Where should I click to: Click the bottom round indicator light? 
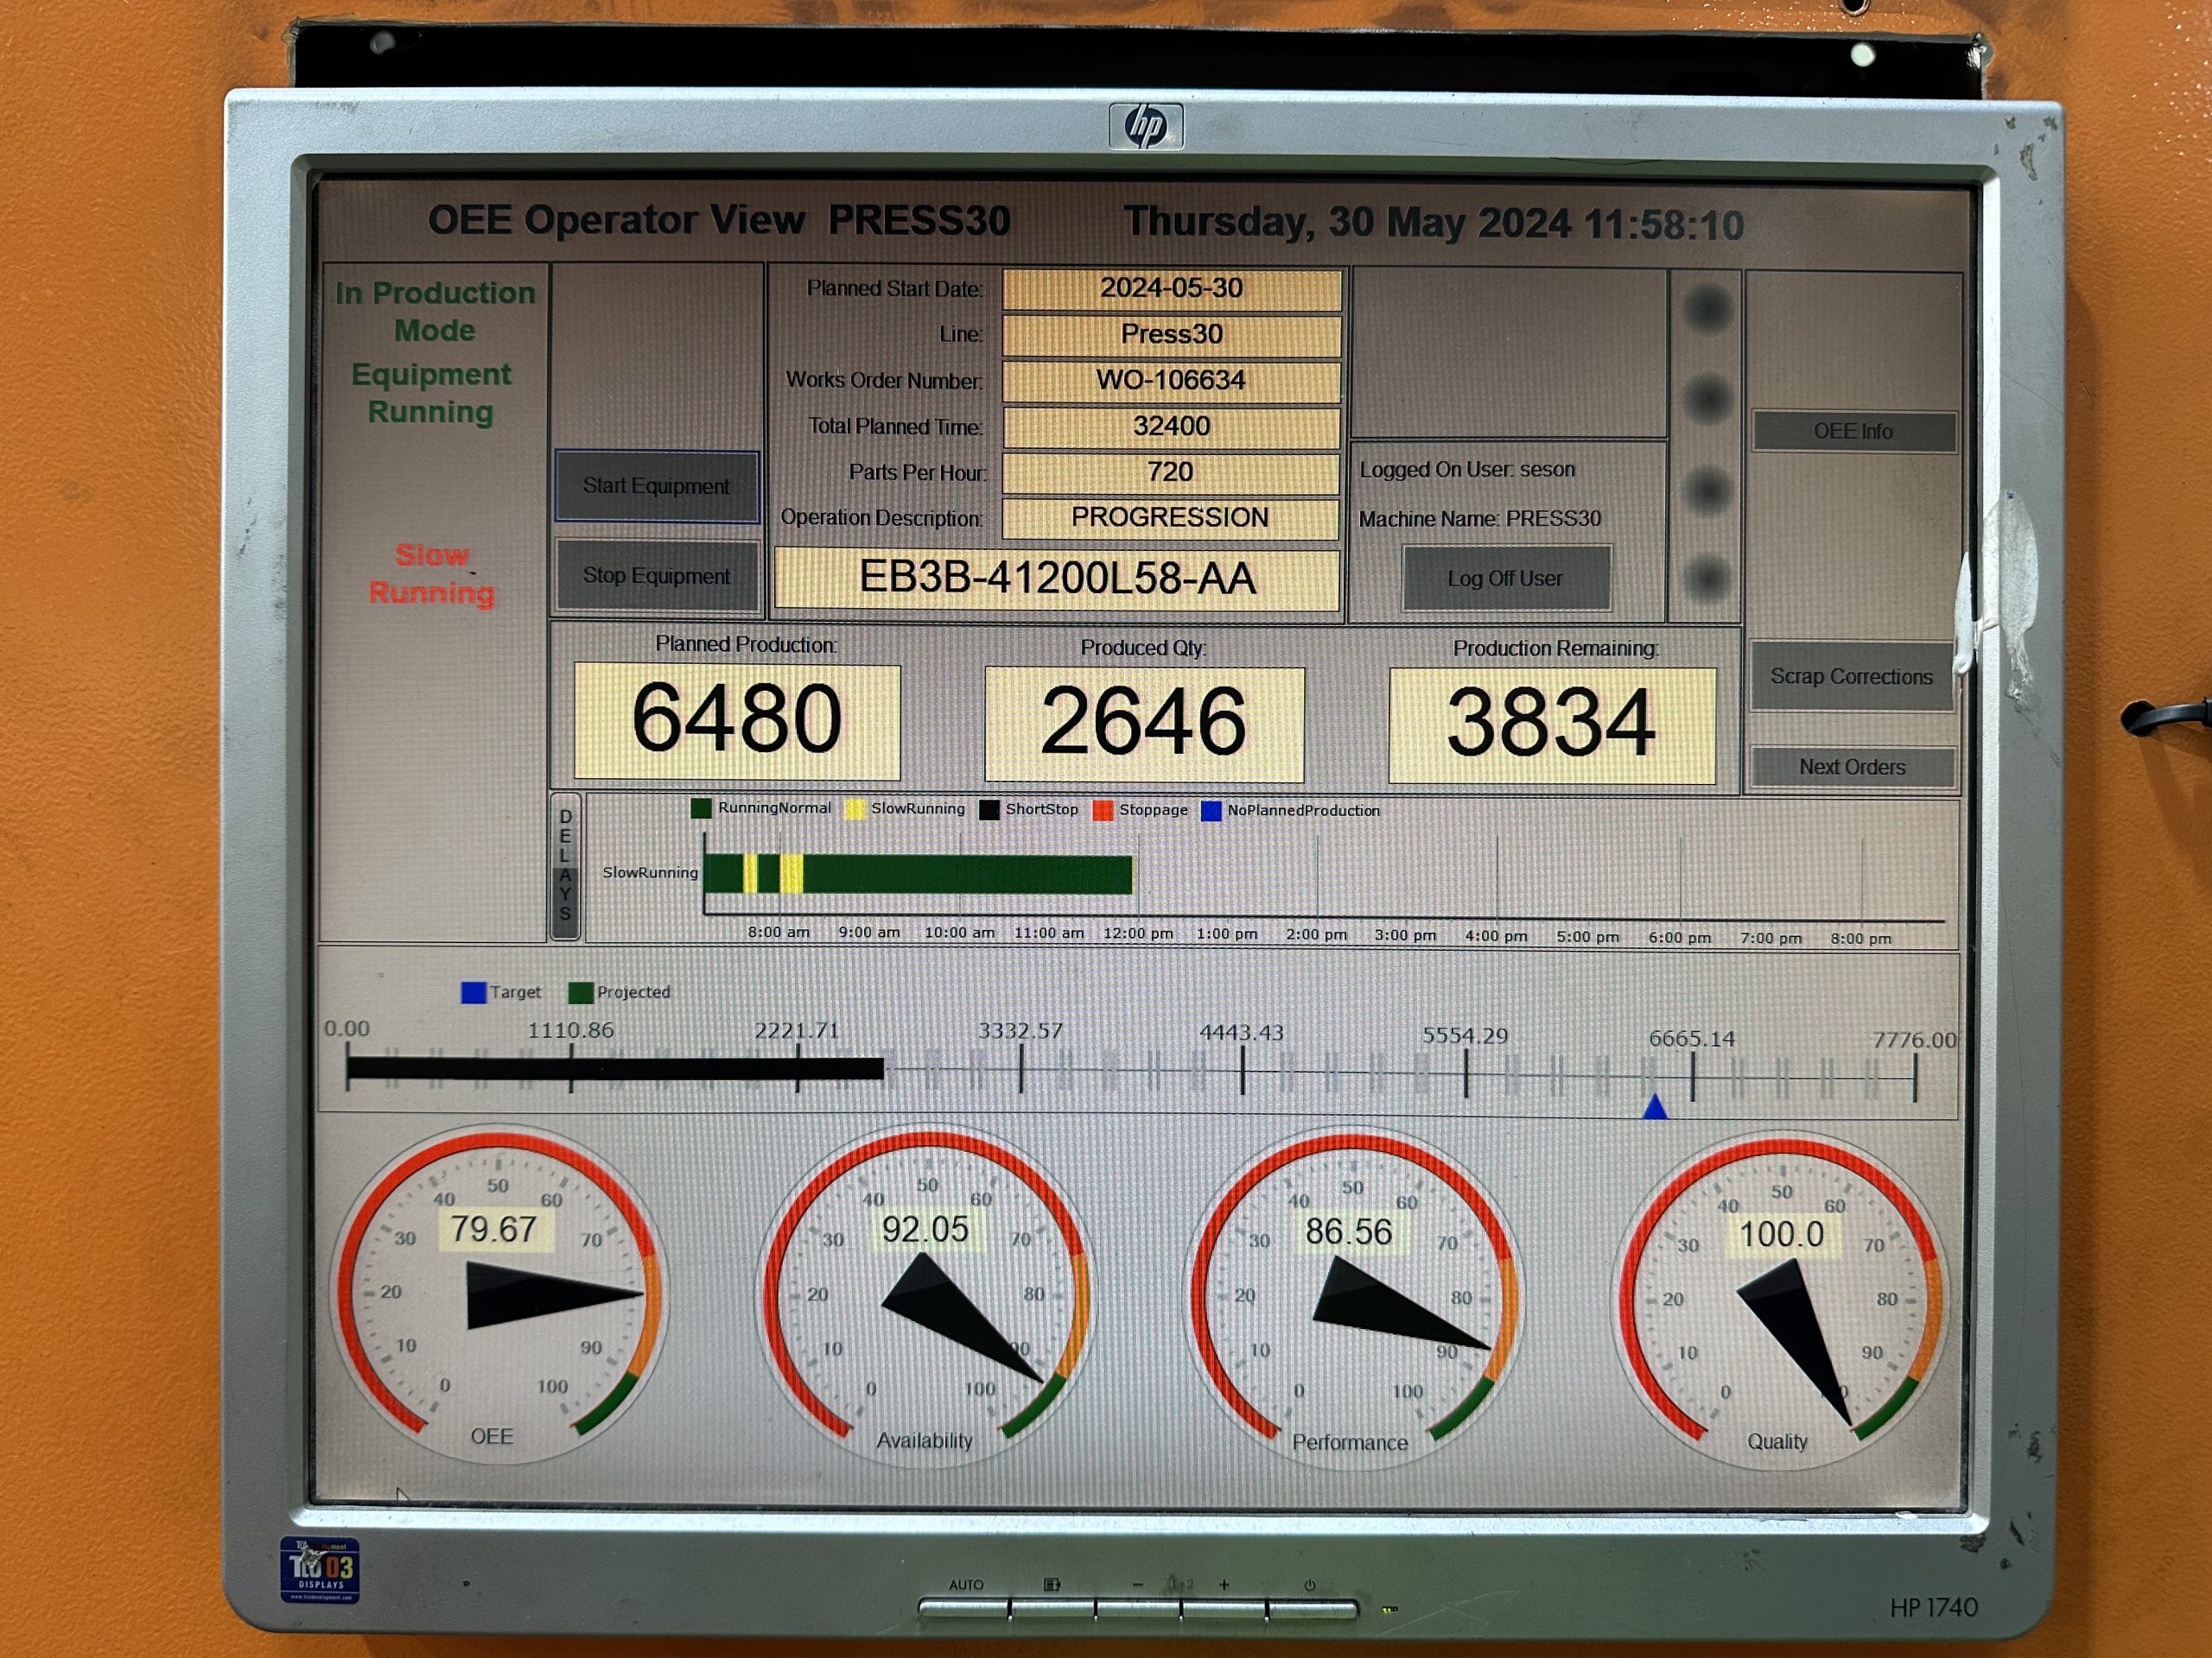point(1708,578)
